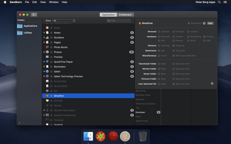231x144 pixels.
Task: Click the help question mark icon
Action: [x=212, y=84]
